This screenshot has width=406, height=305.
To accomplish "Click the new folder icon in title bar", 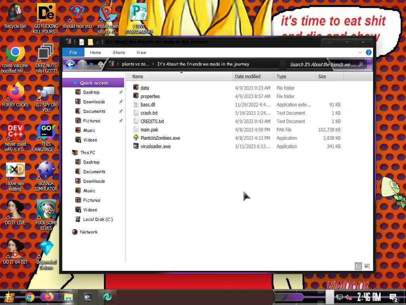I will tap(90, 42).
